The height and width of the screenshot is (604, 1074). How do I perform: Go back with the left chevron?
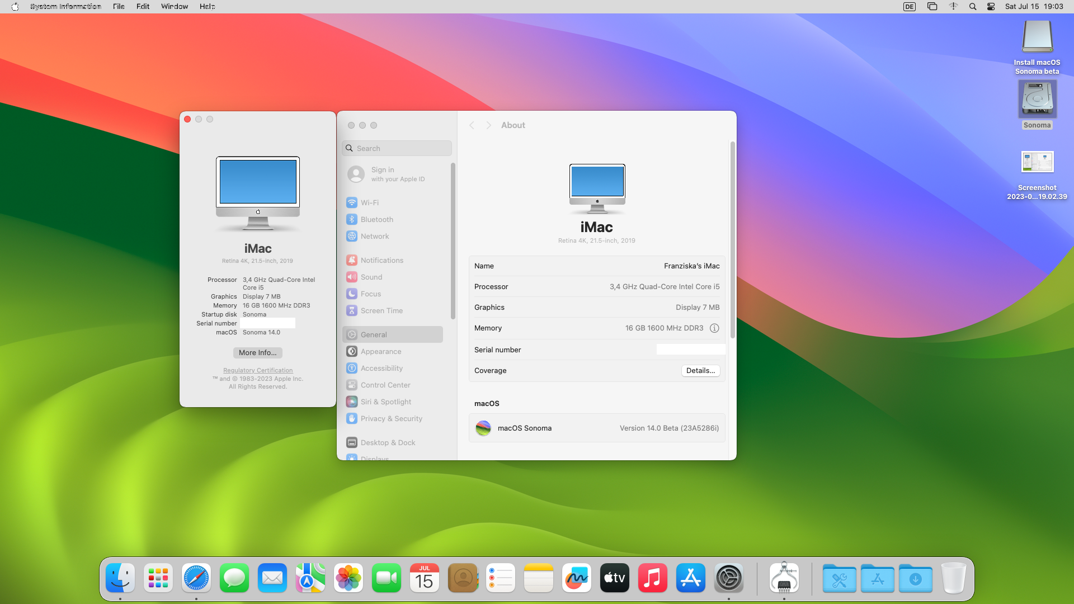tap(472, 125)
